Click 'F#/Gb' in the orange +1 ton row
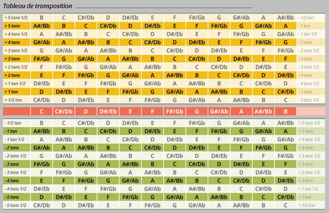This screenshot has width=329, height=213. click(130, 91)
